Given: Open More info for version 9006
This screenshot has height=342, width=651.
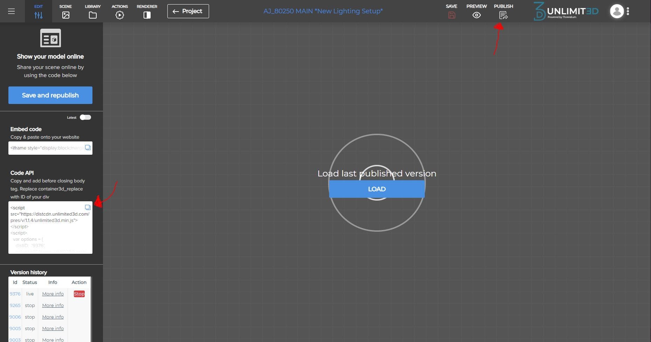Looking at the screenshot, I should point(53,317).
